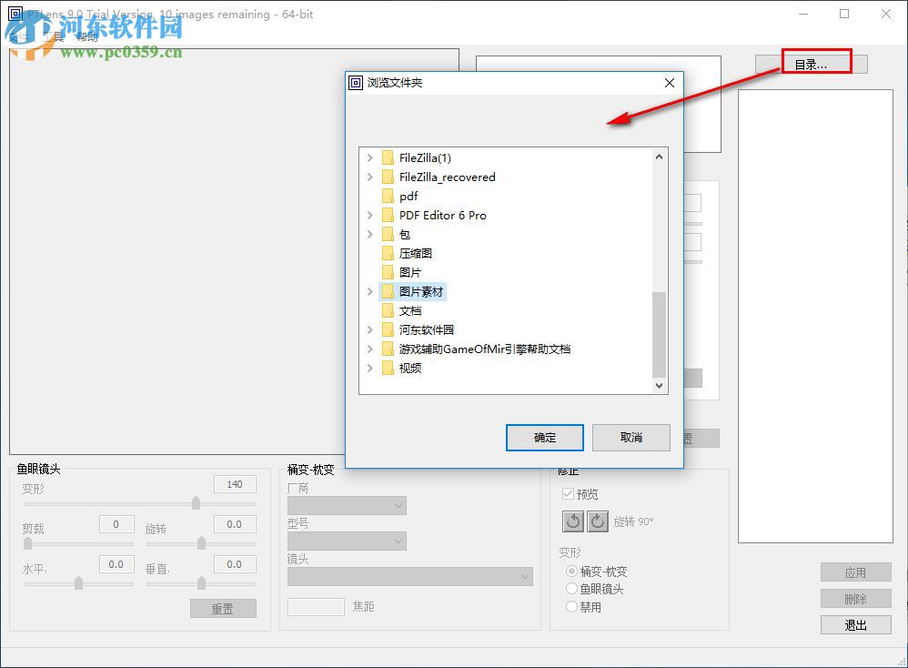Select the pdf folder name
The height and width of the screenshot is (668, 908).
(x=409, y=196)
